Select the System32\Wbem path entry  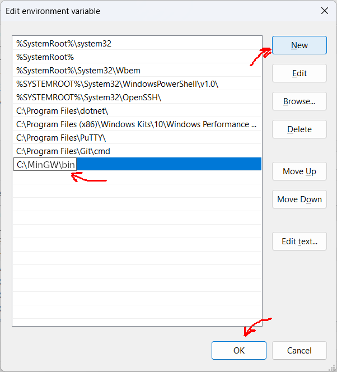coord(137,71)
